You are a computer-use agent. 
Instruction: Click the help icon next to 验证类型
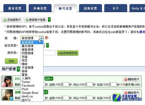[48, 45]
